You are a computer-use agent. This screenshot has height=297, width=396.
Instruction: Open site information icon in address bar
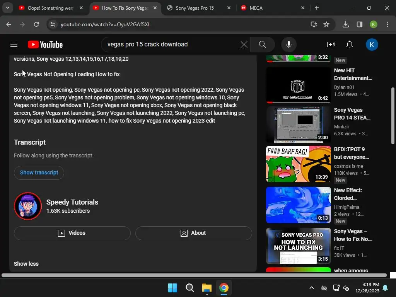(x=53, y=24)
